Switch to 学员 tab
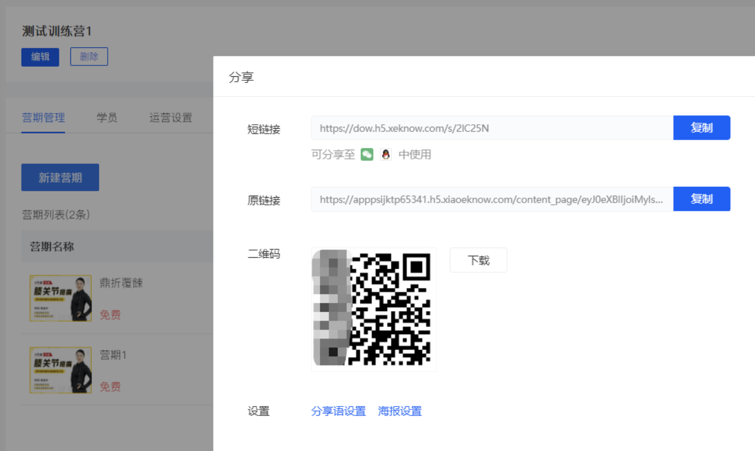The image size is (755, 451). (x=107, y=118)
